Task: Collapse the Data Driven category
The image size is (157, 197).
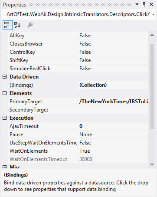Action: click(5, 77)
